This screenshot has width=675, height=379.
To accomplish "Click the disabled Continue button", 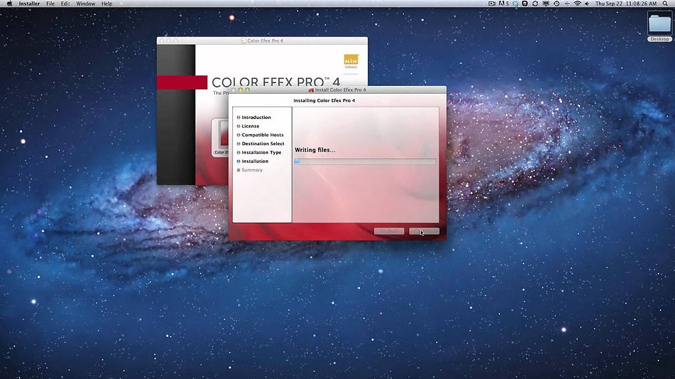I will 424,231.
